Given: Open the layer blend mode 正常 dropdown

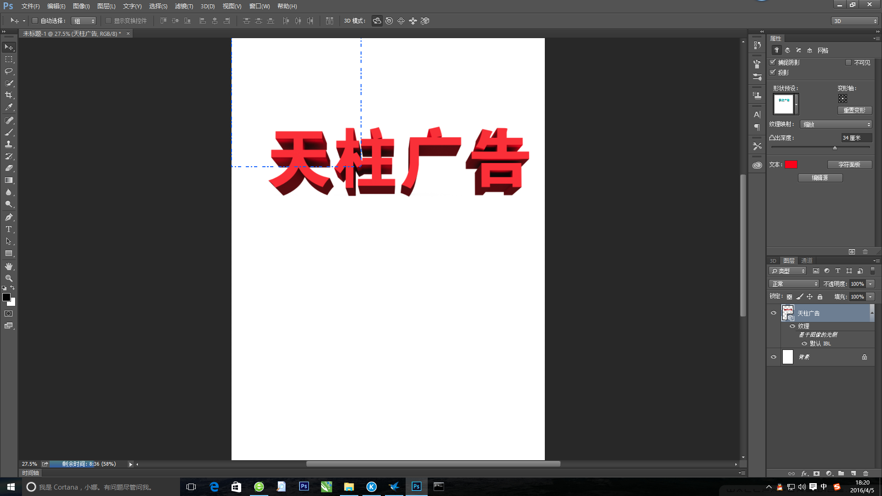Looking at the screenshot, I should pyautogui.click(x=794, y=284).
